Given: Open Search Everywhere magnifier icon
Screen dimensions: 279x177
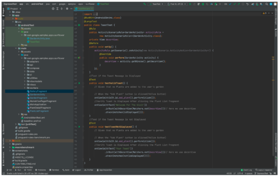Looking at the screenshot, I should 266,4.
